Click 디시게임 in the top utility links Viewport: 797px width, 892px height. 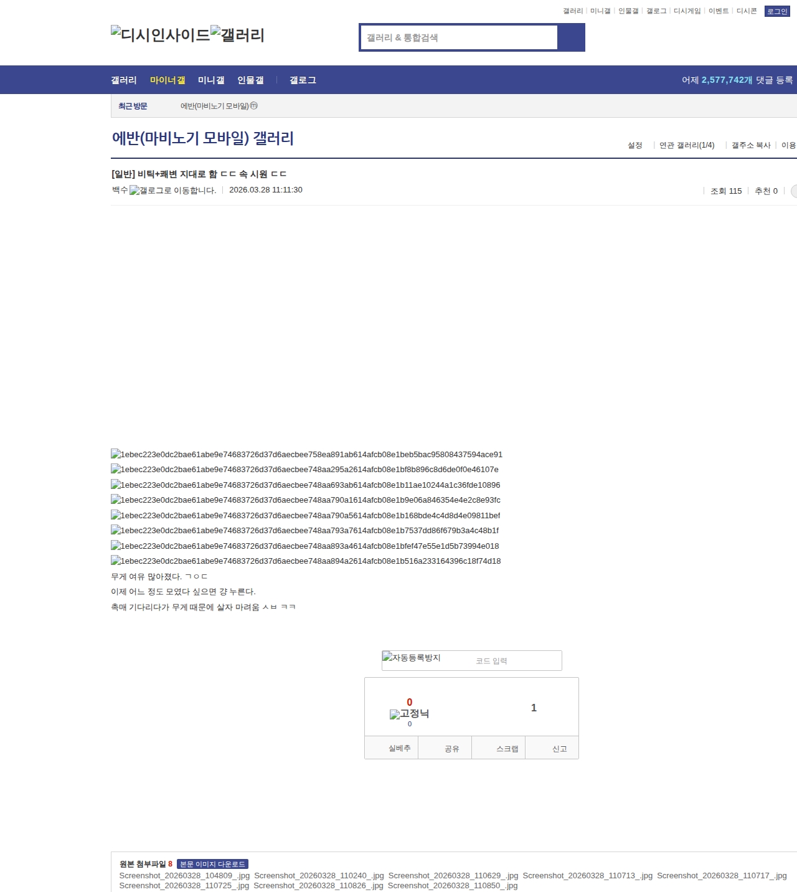pos(687,11)
